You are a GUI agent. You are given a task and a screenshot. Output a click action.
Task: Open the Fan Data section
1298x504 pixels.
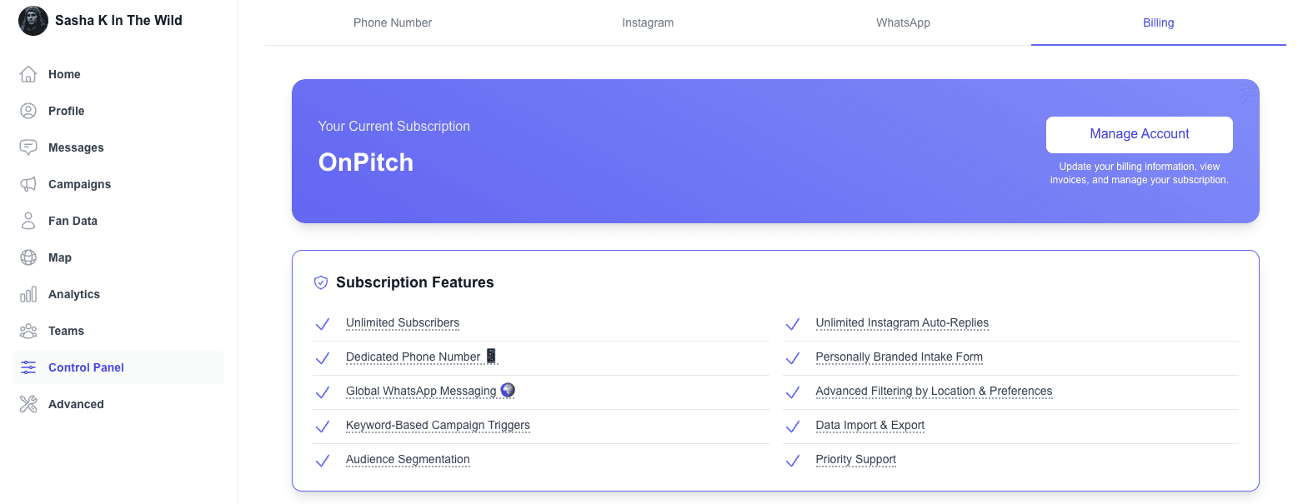tap(72, 221)
